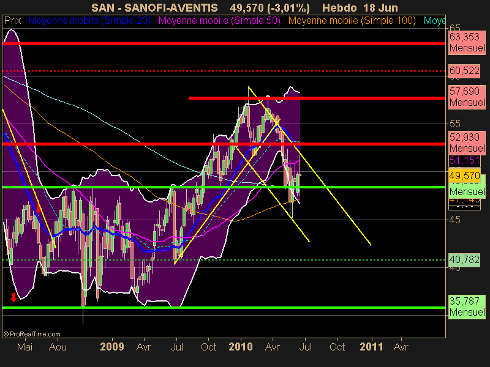The height and width of the screenshot is (367, 490).
Task: Click the 49,570 current price label
Action: pos(464,176)
